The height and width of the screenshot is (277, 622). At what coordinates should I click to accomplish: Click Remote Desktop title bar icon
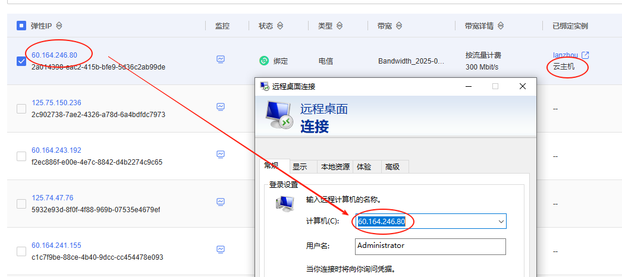[264, 86]
